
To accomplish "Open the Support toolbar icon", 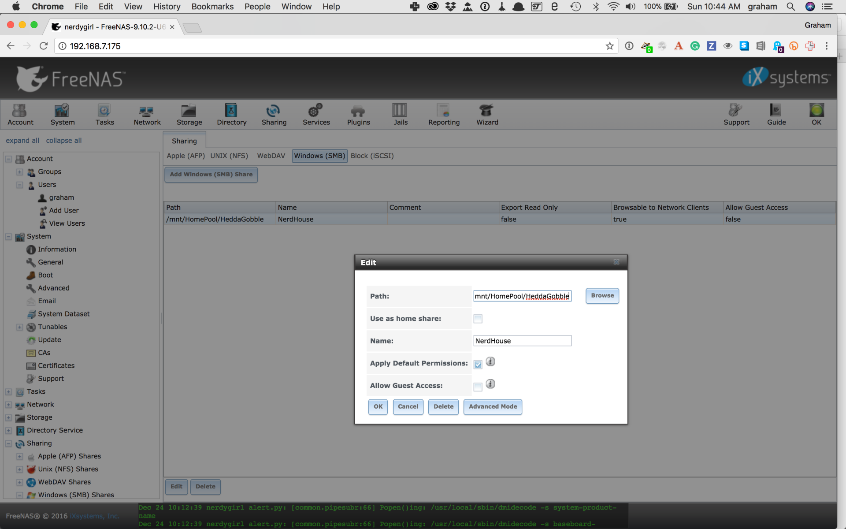I will pyautogui.click(x=736, y=115).
